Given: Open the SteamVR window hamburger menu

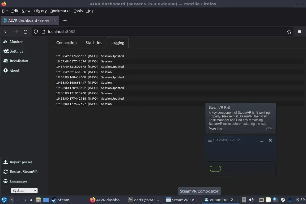Looking at the screenshot, I should click(x=210, y=140).
